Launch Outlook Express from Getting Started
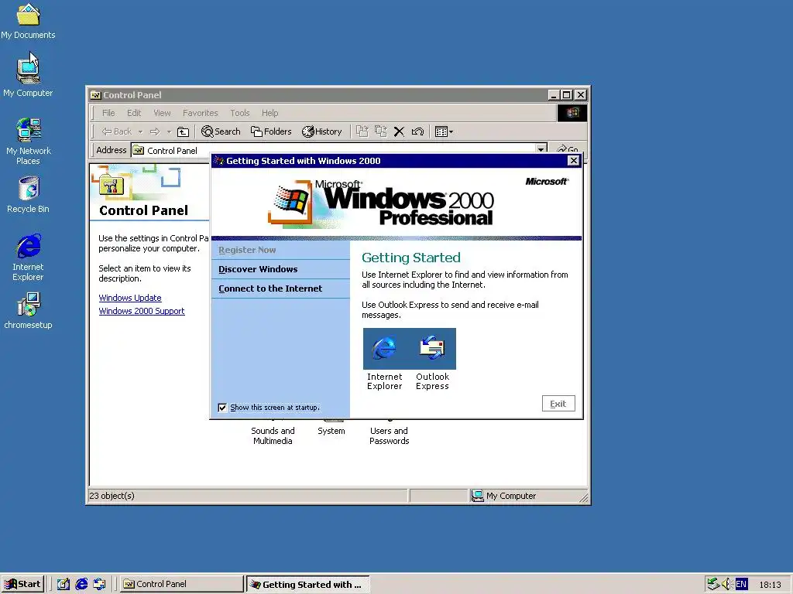Screen dimensions: 793x594 point(432,359)
